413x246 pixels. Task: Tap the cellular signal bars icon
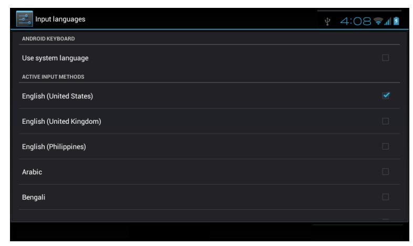coord(387,22)
